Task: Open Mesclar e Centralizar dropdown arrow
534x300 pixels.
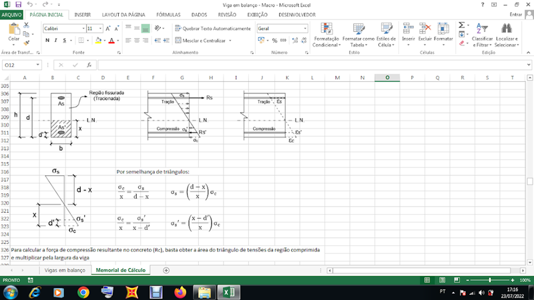Action: [x=230, y=41]
